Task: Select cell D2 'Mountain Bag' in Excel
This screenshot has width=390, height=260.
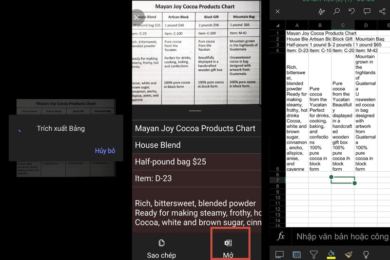Action: [x=366, y=39]
